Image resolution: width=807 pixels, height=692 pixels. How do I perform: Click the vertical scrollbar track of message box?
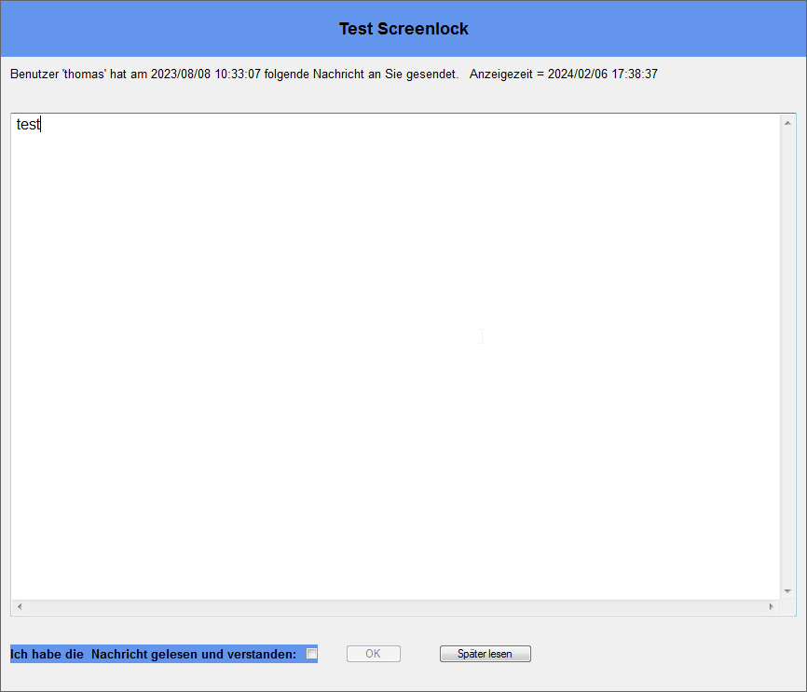click(787, 354)
